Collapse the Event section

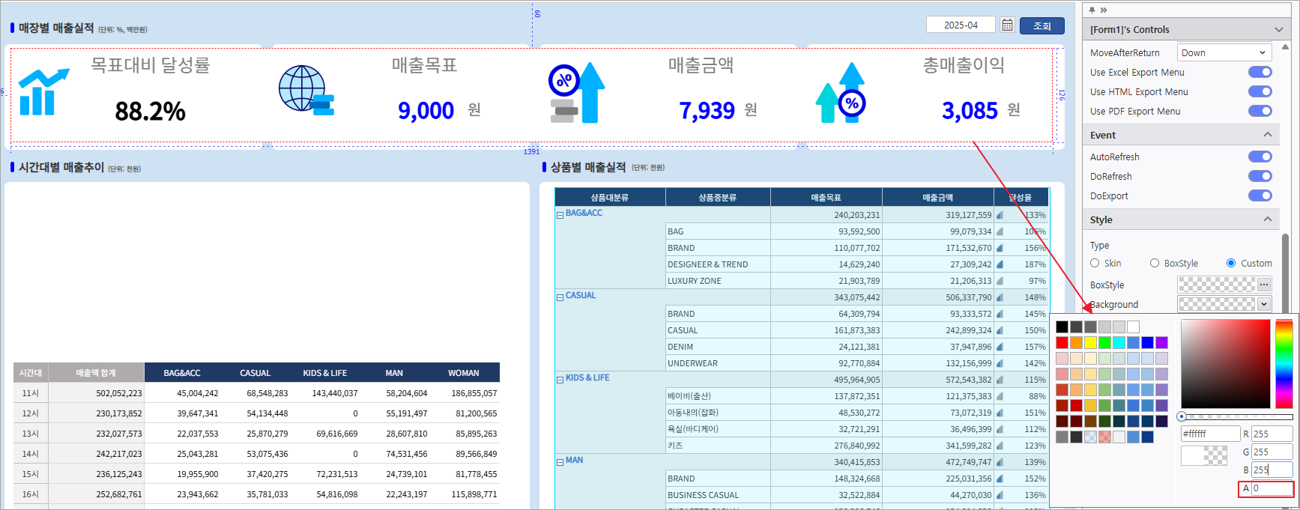click(x=1267, y=135)
